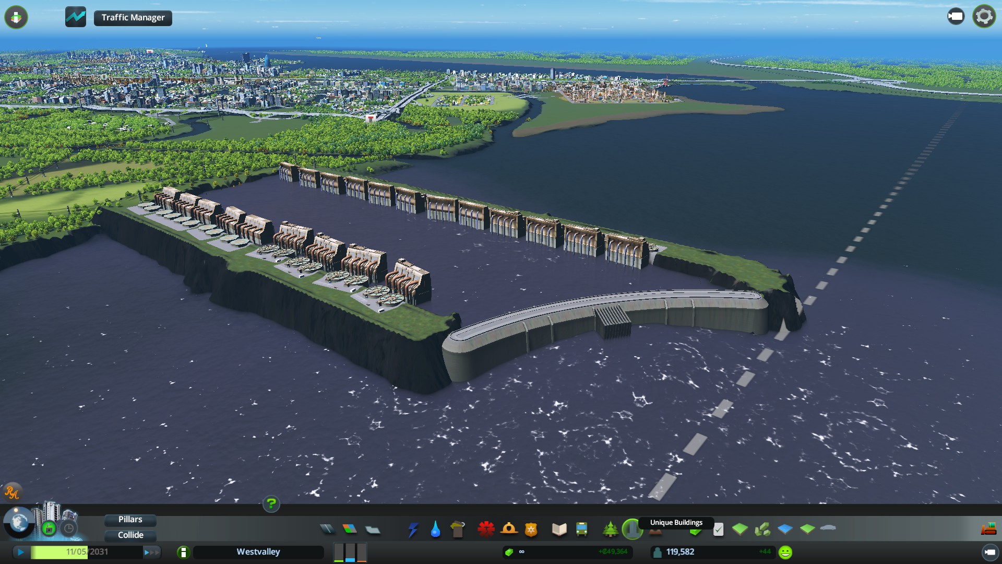Open Public Transport bus icon
The width and height of the screenshot is (1002, 564).
click(x=581, y=530)
